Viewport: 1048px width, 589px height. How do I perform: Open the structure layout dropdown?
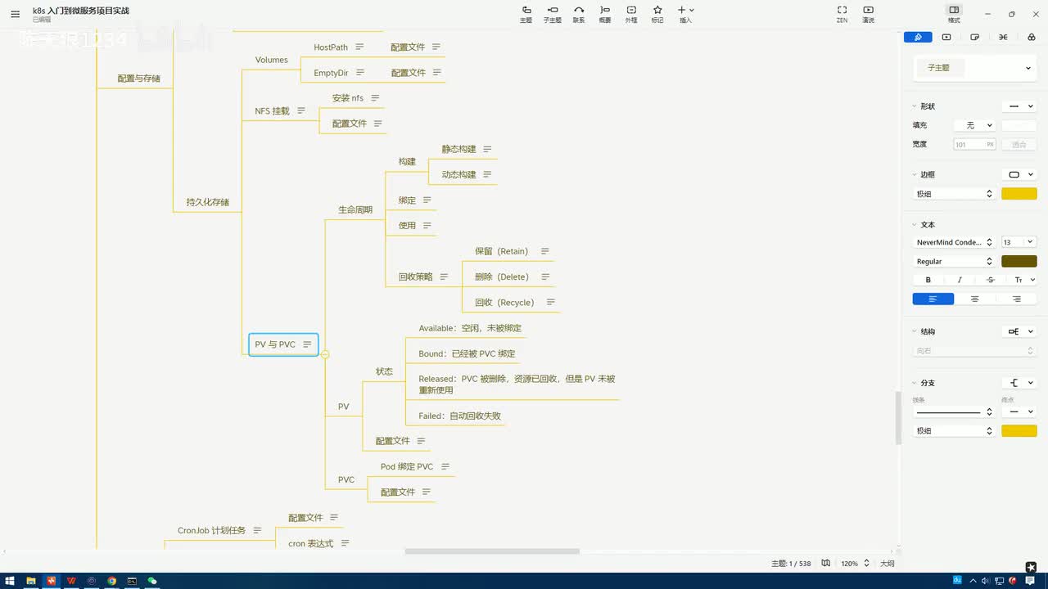tap(1019, 331)
